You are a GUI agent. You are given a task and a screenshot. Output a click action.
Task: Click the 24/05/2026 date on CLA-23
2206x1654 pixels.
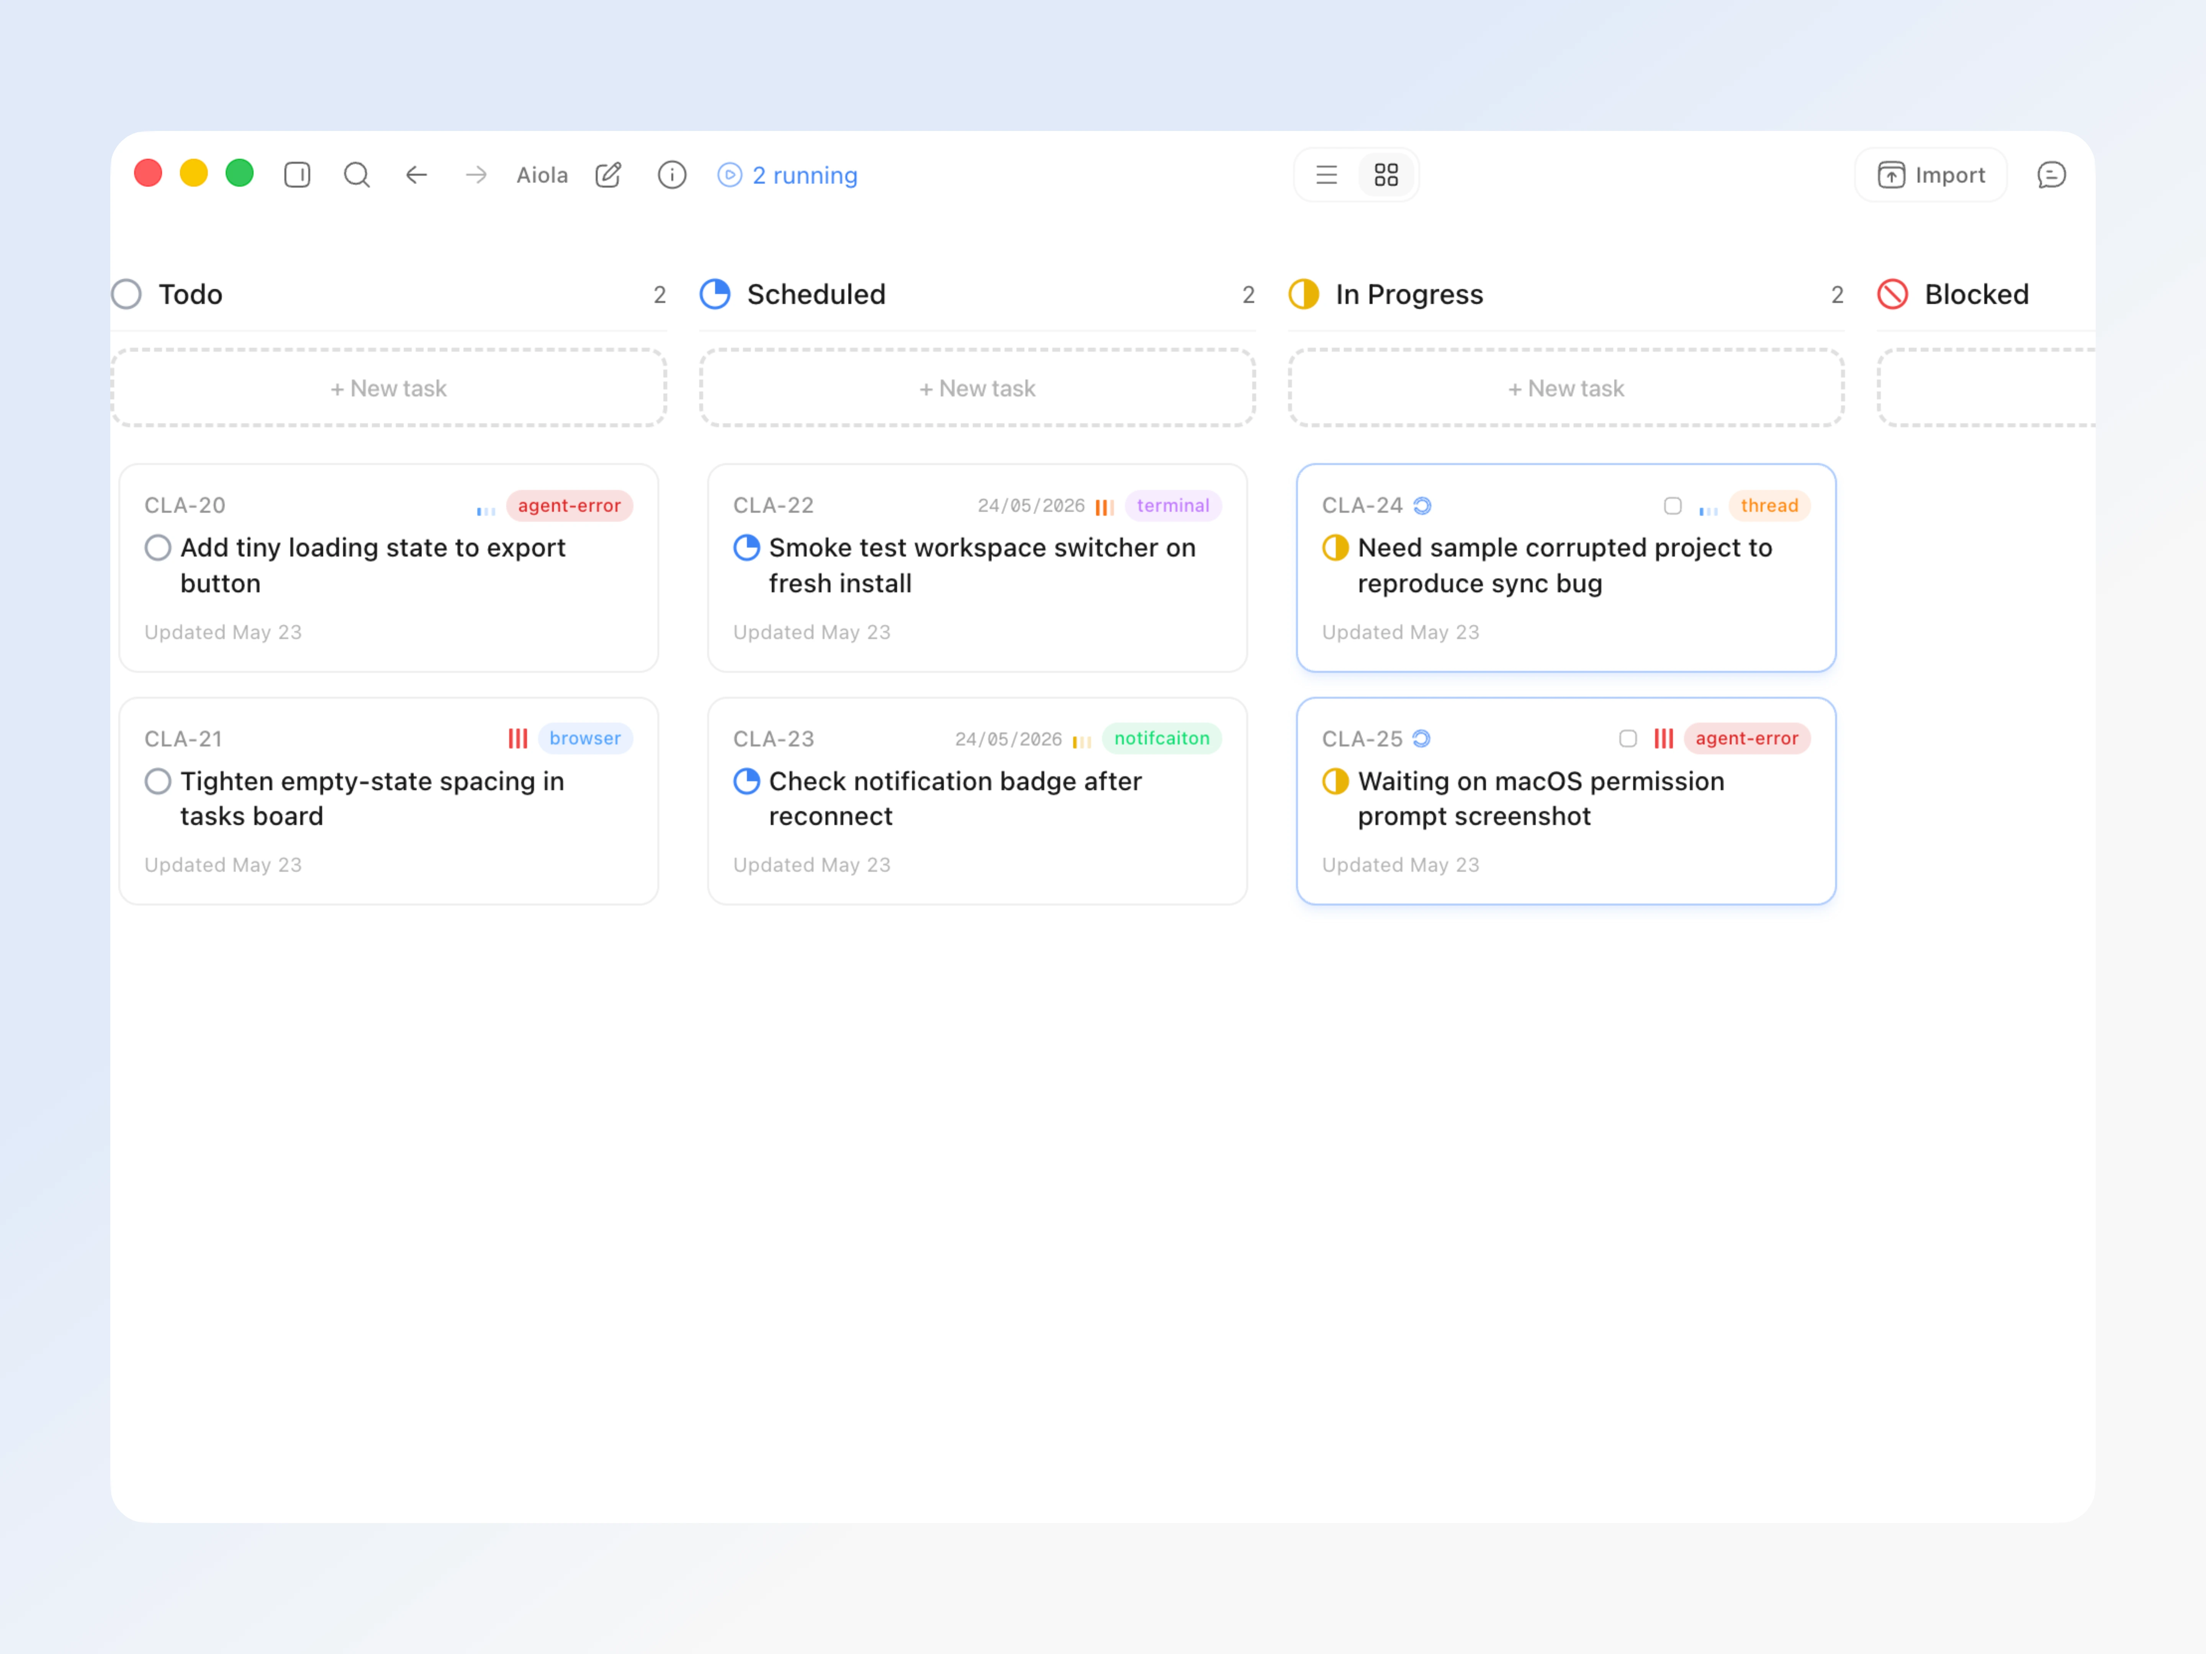[1008, 739]
